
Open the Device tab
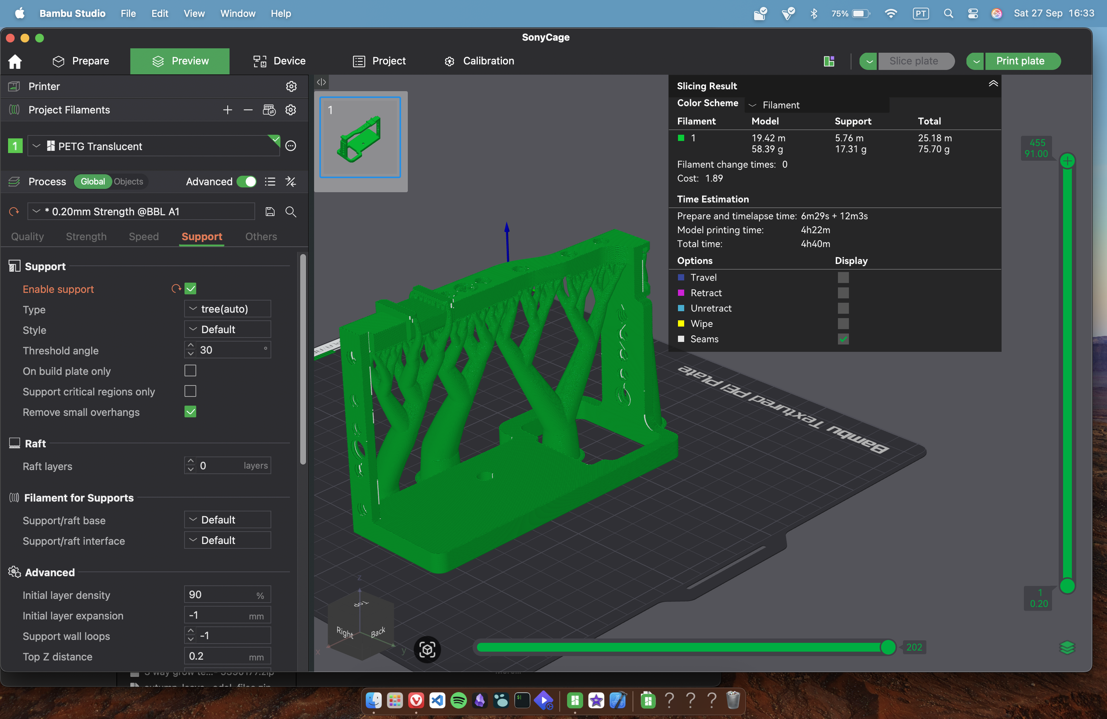(x=279, y=61)
